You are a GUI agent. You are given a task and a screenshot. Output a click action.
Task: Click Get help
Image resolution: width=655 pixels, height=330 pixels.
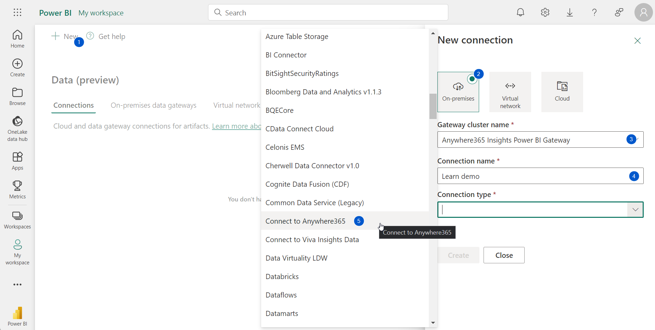pos(106,36)
